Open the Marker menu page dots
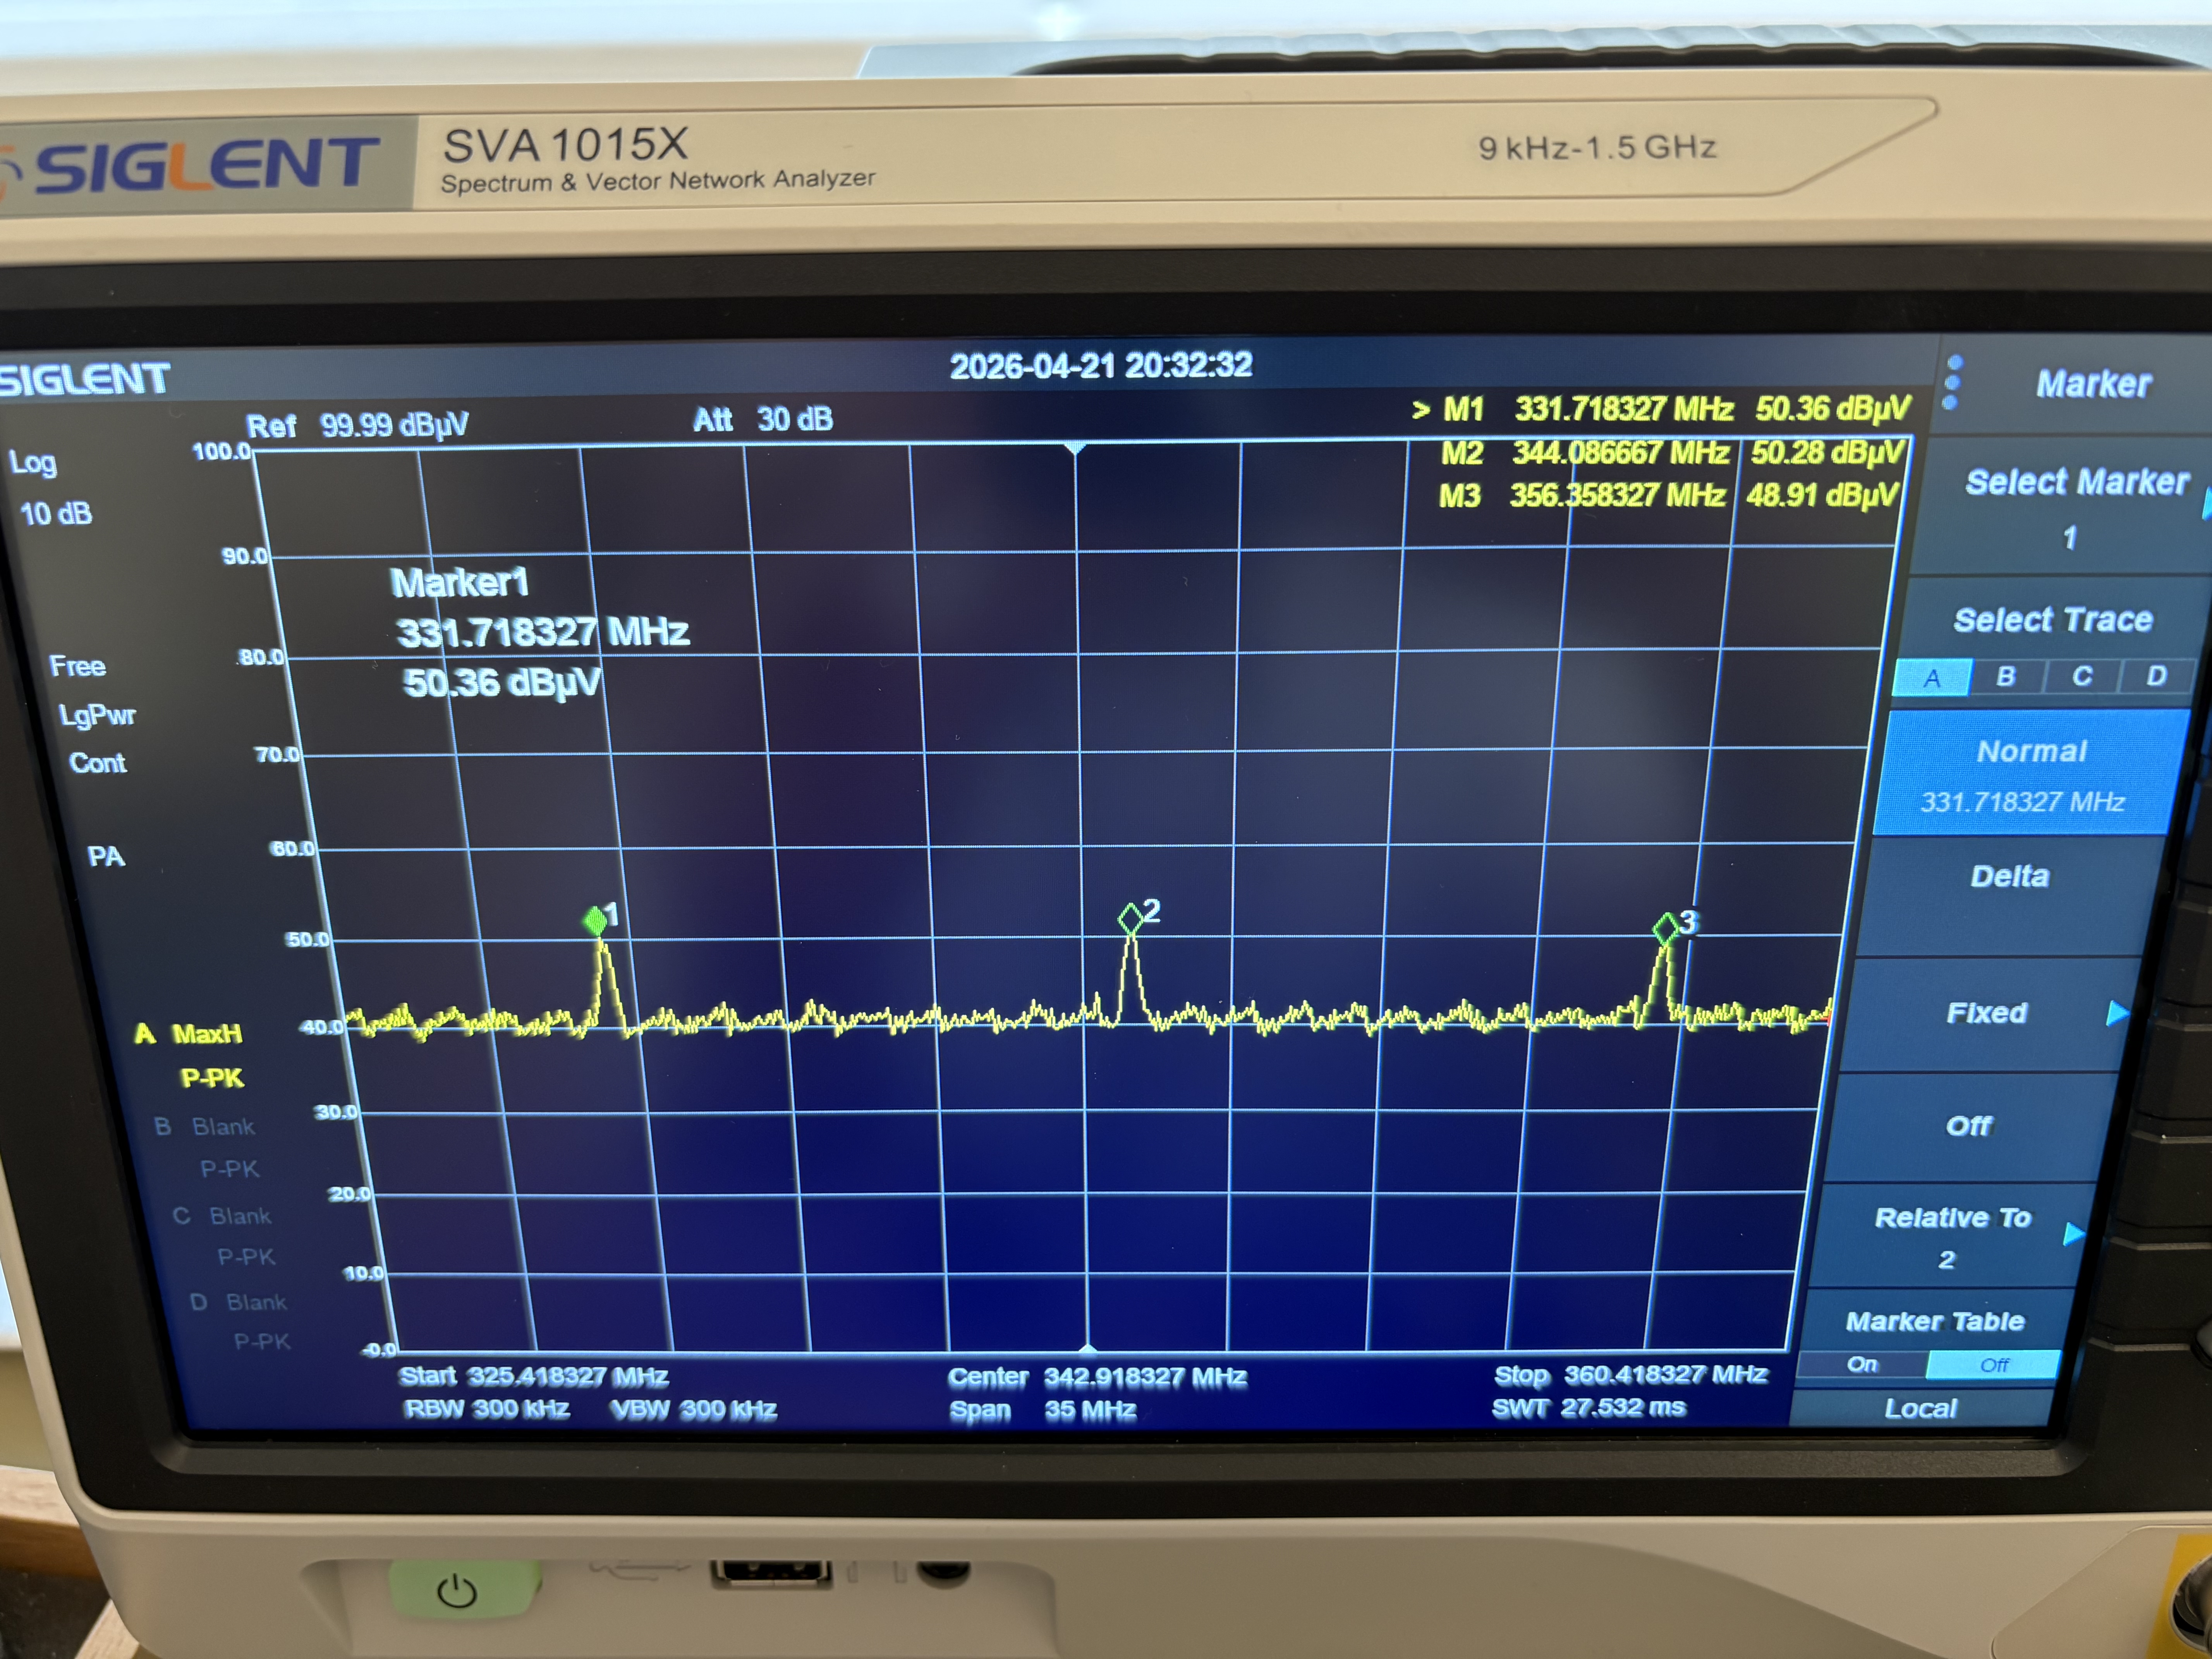The width and height of the screenshot is (2212, 1659). tap(1953, 383)
